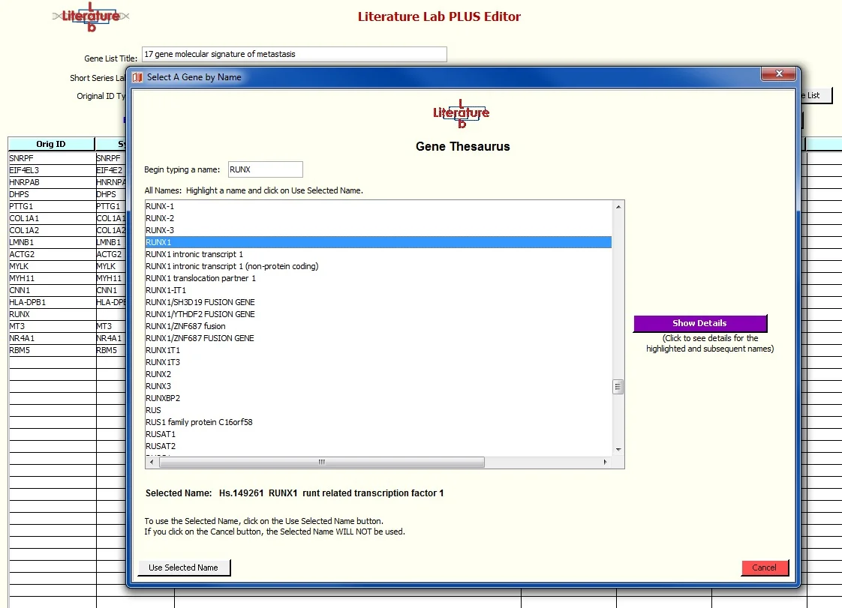Click the Show Details button
This screenshot has height=608, width=842.
point(700,323)
